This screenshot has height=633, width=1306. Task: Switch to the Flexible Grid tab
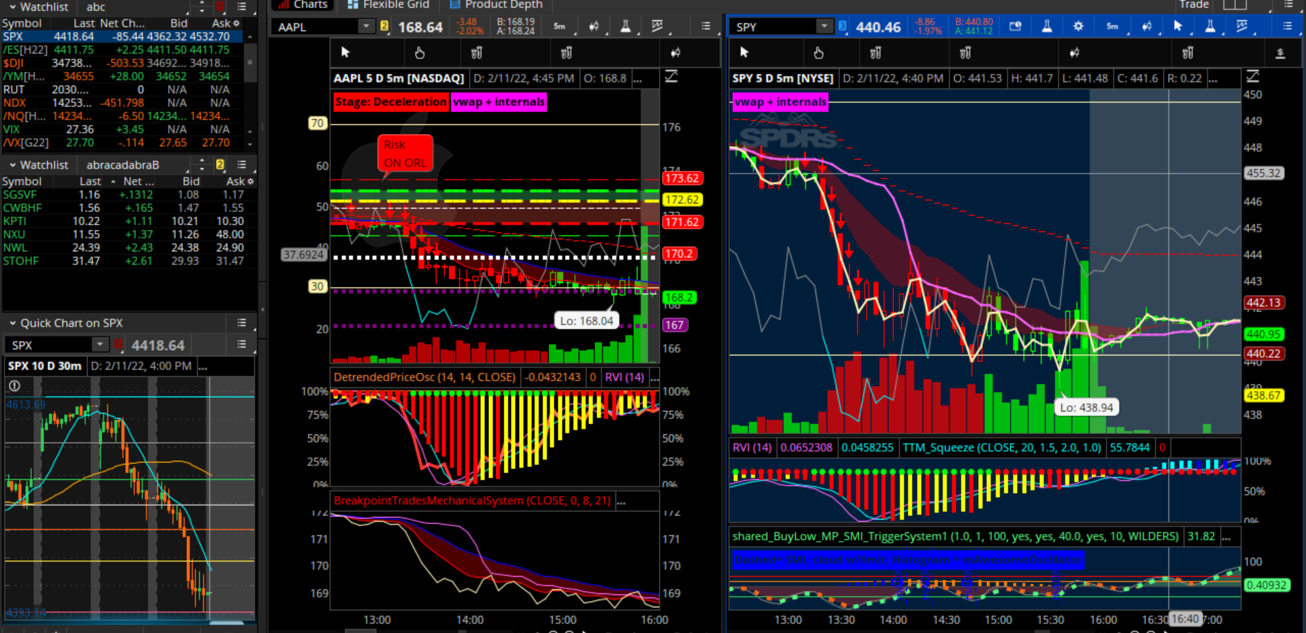click(388, 5)
